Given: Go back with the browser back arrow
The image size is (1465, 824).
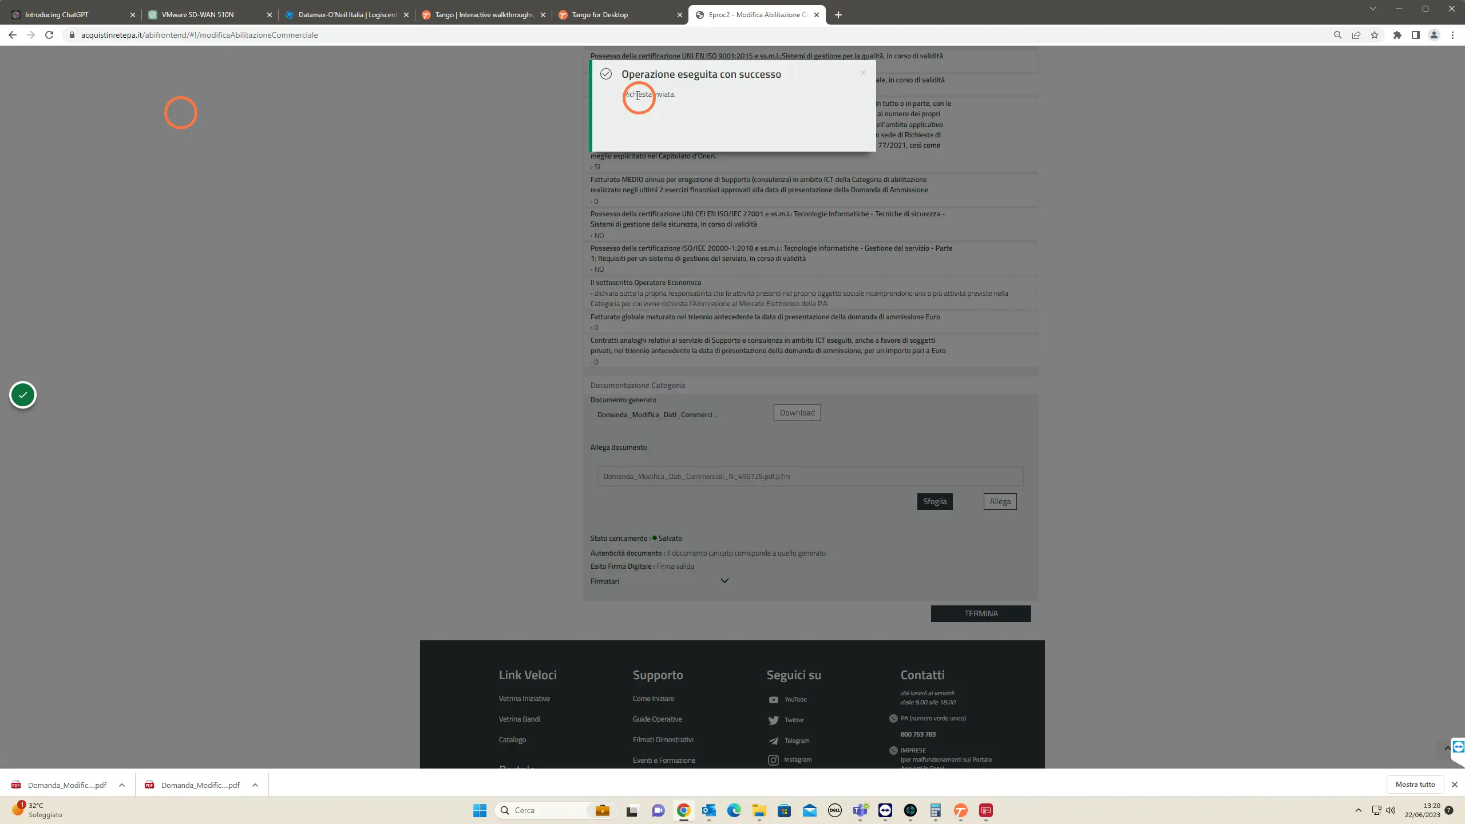Looking at the screenshot, I should (13, 35).
